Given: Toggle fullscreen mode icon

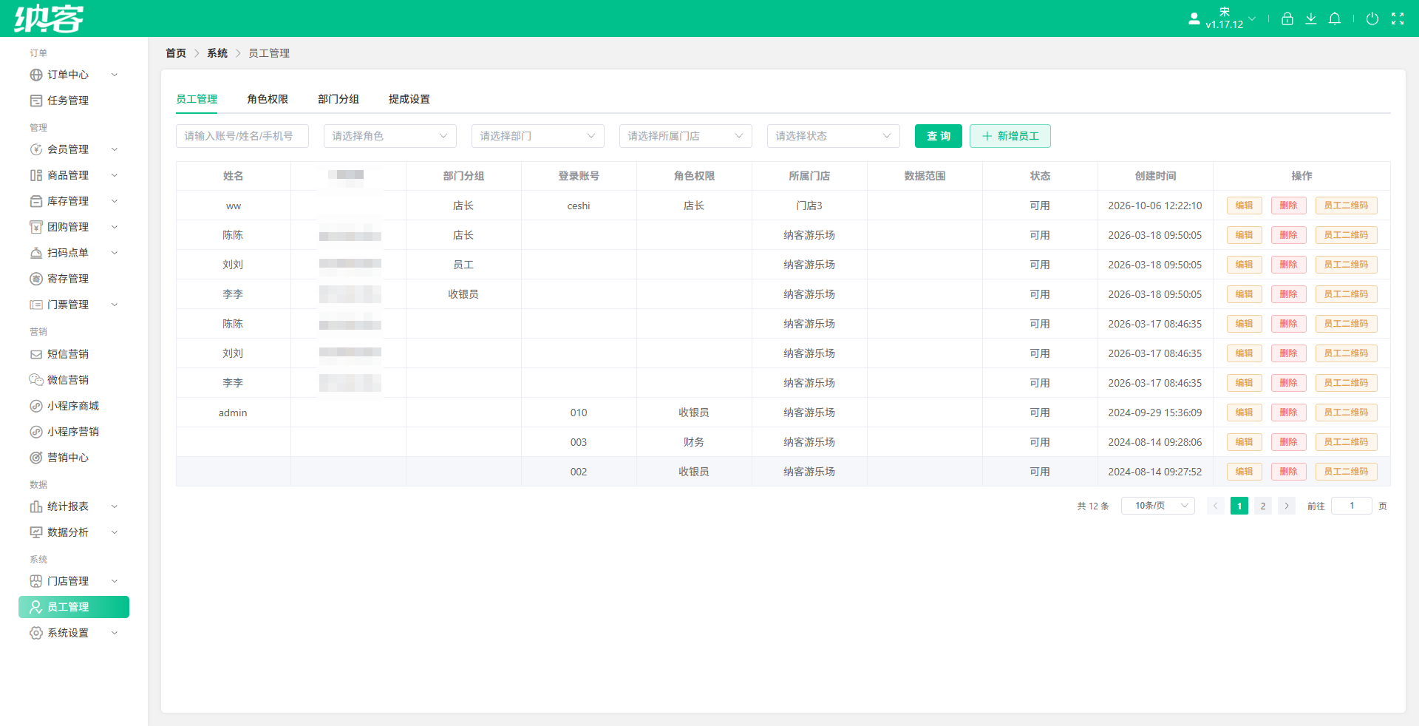Looking at the screenshot, I should tap(1398, 18).
